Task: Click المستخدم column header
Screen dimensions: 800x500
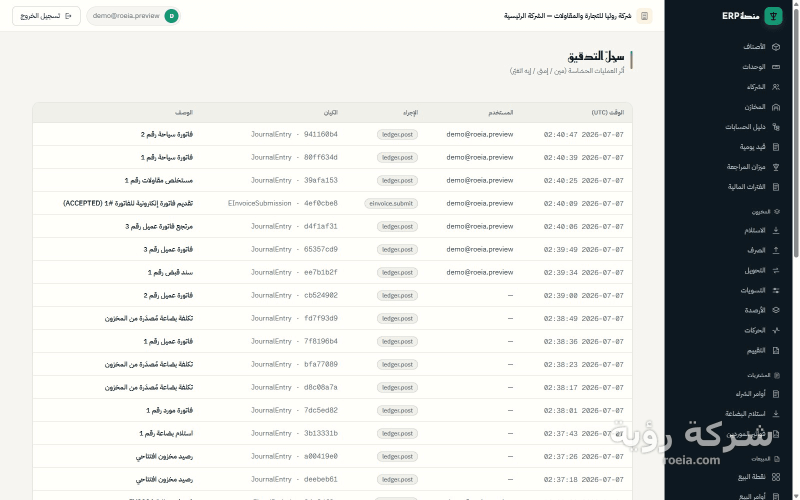Action: coord(501,112)
